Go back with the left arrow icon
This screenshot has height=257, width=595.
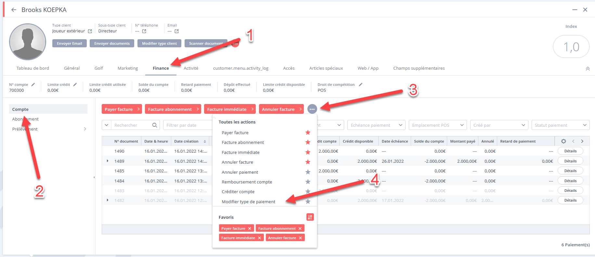(x=14, y=10)
